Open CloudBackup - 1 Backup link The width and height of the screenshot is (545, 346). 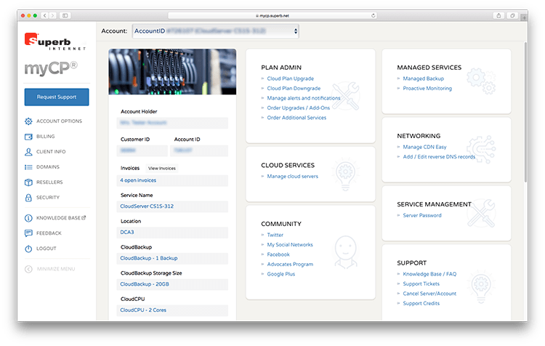(x=149, y=258)
